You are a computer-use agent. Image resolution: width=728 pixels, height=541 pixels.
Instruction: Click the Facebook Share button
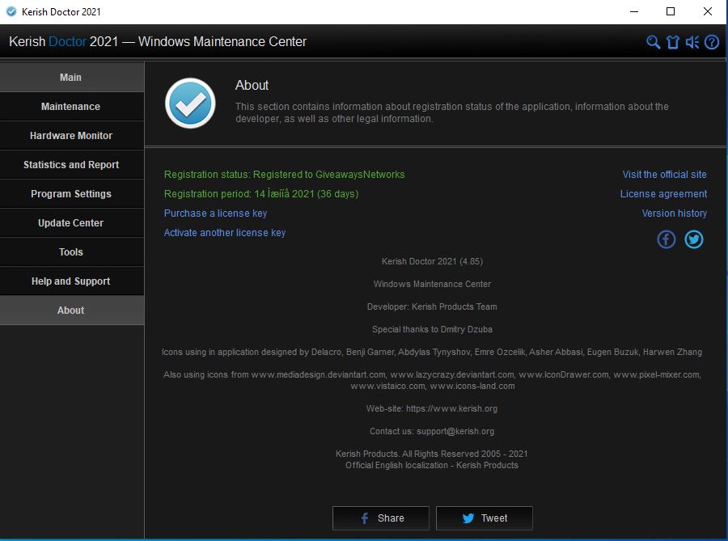(381, 518)
